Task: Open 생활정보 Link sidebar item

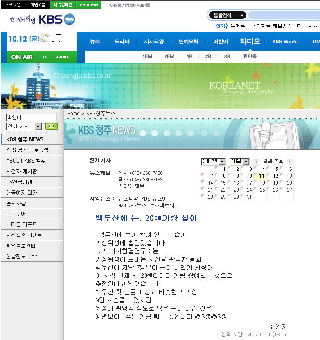Action: (x=32, y=256)
